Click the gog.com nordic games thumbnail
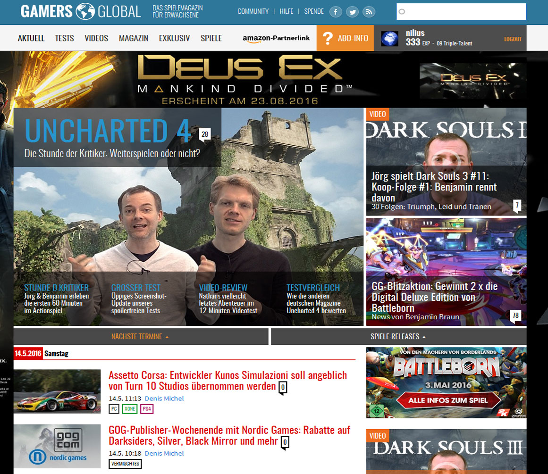This screenshot has width=548, height=474. 57,446
